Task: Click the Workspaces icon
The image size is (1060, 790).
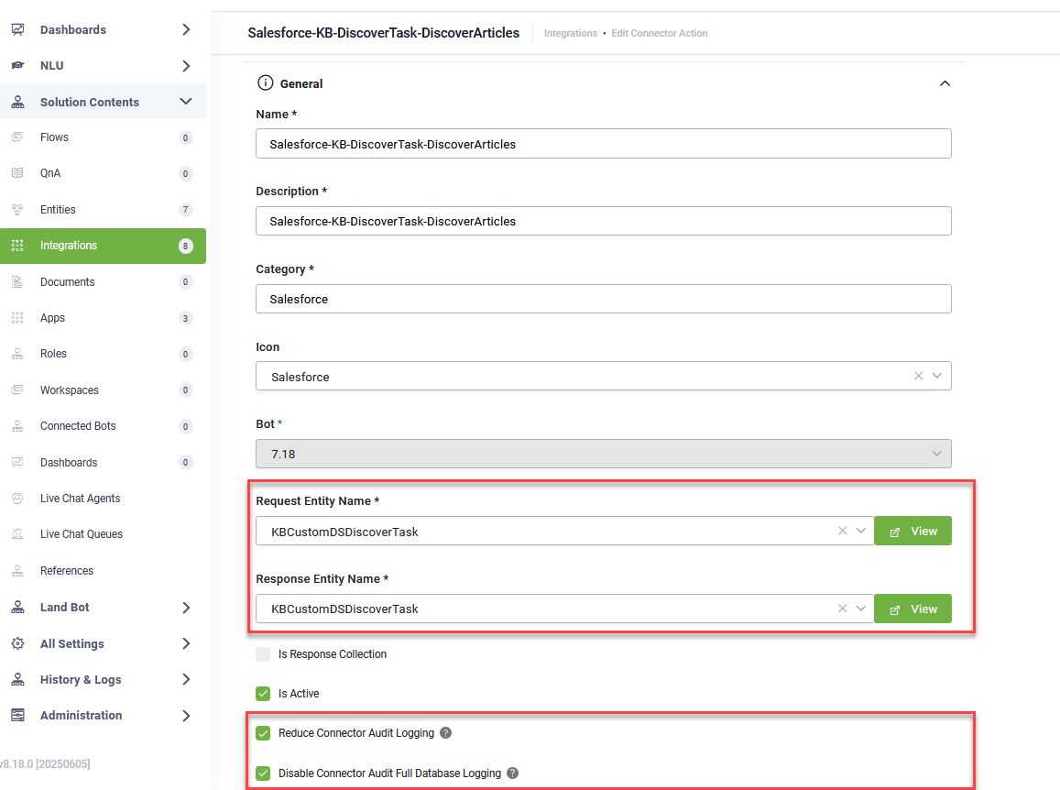Action: [x=17, y=390]
